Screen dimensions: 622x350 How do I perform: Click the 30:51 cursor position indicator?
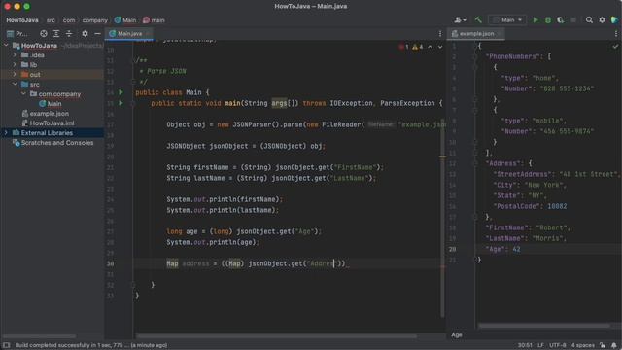(x=525, y=345)
